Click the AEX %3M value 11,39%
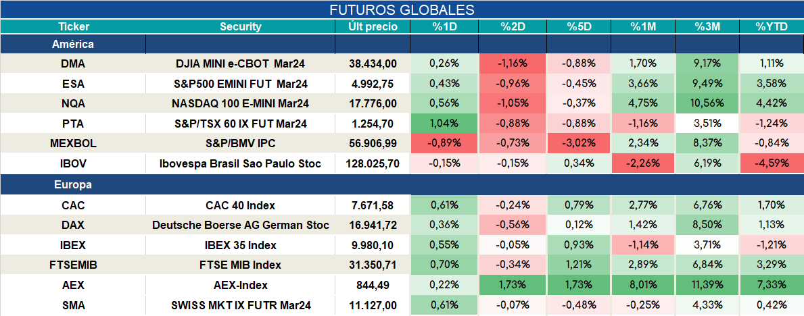 [x=707, y=285]
